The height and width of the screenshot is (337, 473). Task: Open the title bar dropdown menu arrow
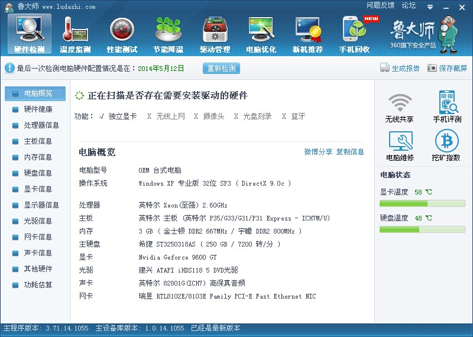tap(430, 7)
